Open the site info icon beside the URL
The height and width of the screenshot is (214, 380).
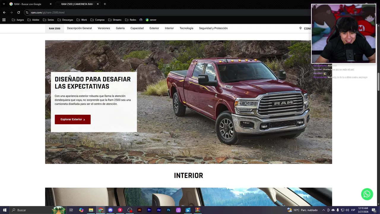click(27, 12)
